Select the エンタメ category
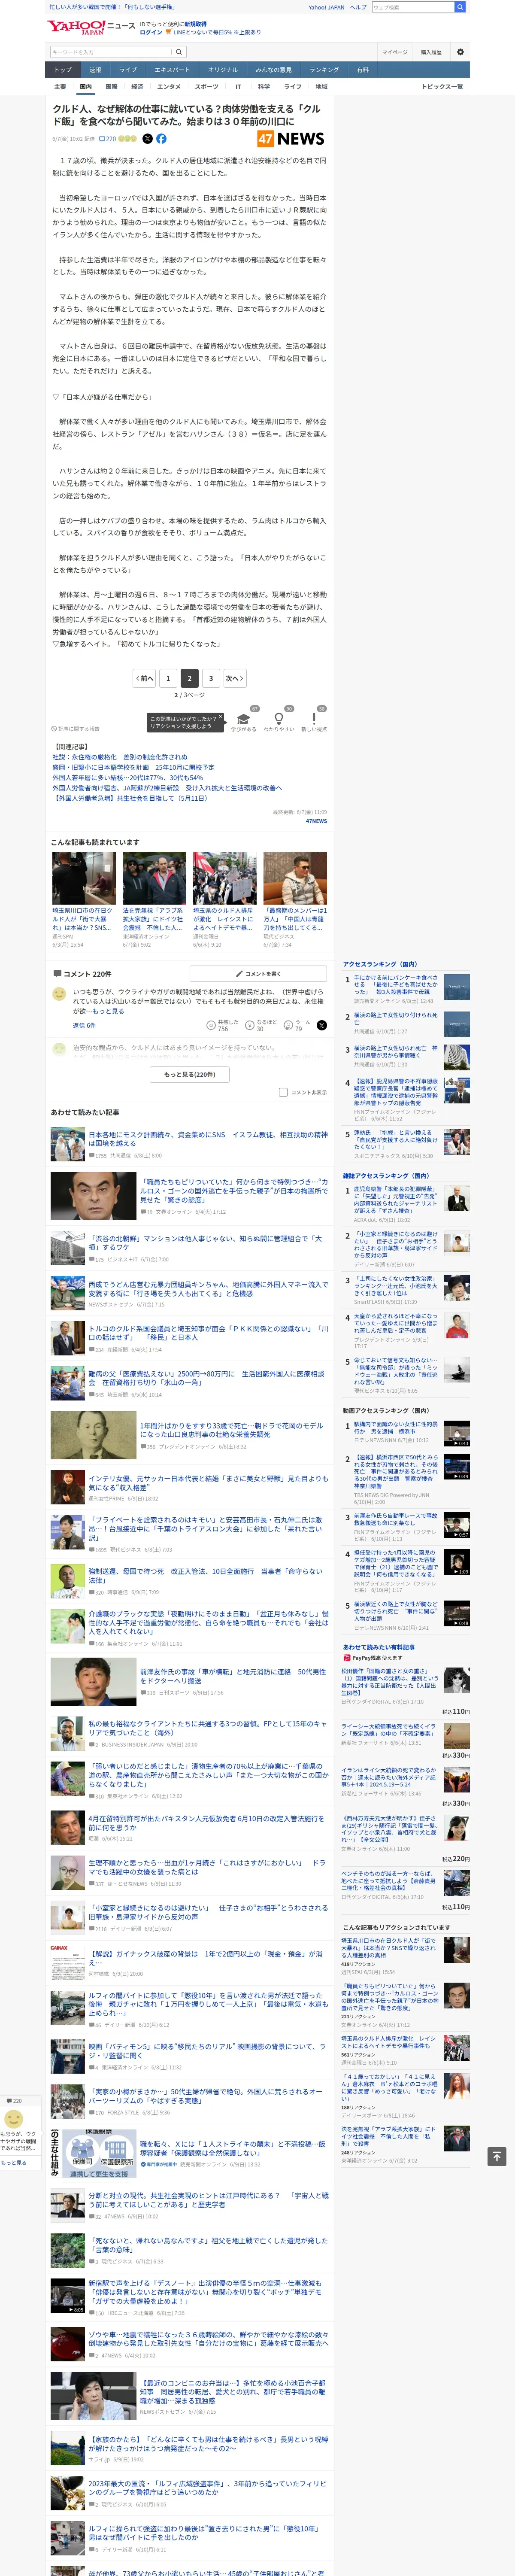The height and width of the screenshot is (2576, 515). click(169, 87)
